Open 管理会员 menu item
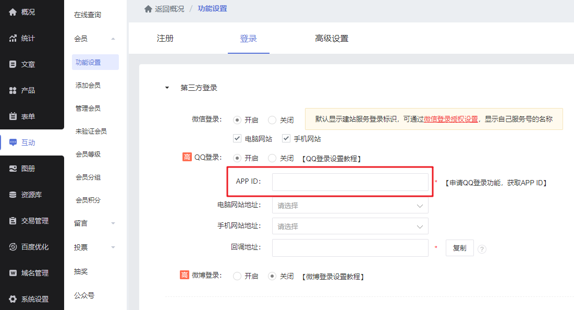Viewport: 574px width, 310px height. coord(88,109)
